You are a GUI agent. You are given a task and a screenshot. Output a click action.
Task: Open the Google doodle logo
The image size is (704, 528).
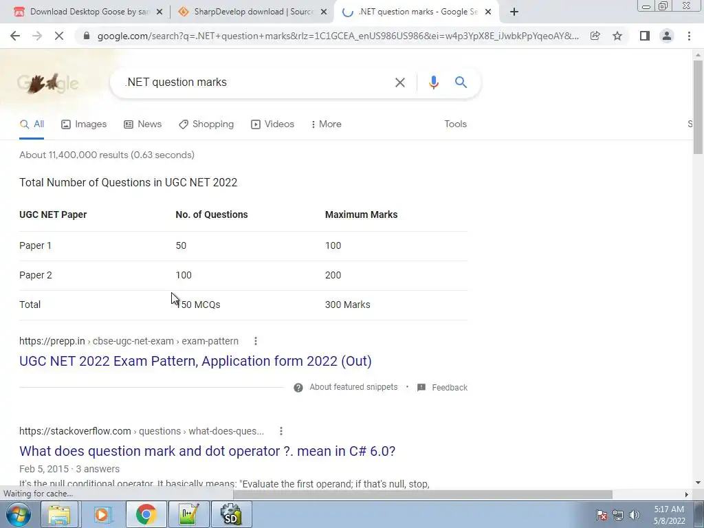(x=48, y=83)
